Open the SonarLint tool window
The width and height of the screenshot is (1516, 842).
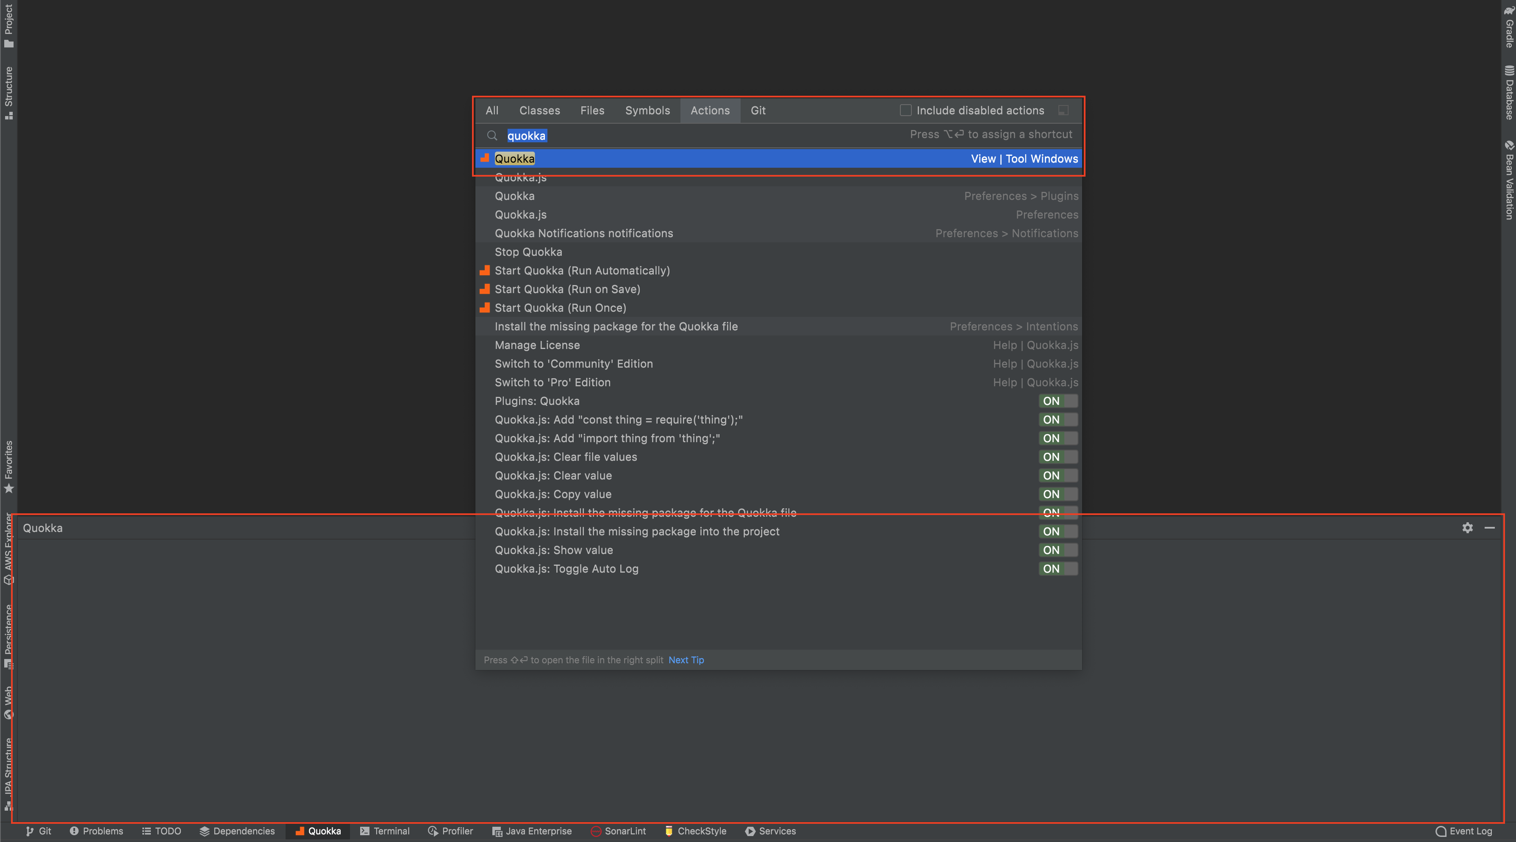coord(618,831)
